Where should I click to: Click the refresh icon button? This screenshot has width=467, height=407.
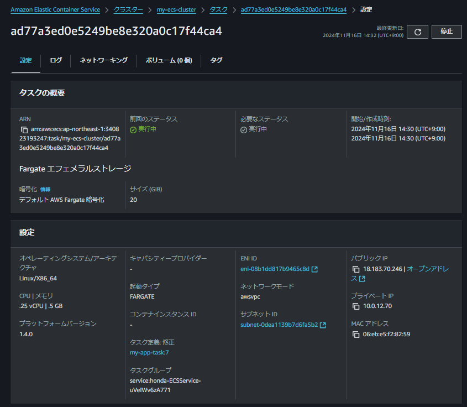click(x=417, y=32)
